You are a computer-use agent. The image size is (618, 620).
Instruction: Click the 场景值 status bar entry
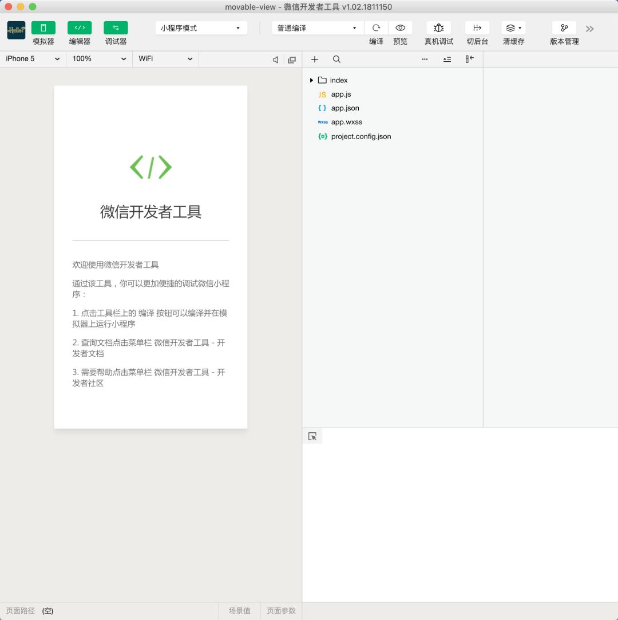tap(239, 610)
